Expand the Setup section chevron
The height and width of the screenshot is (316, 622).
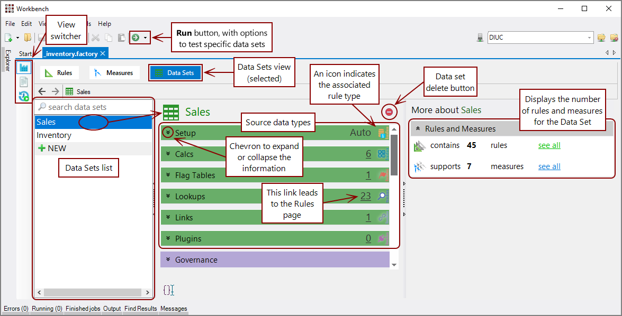167,133
